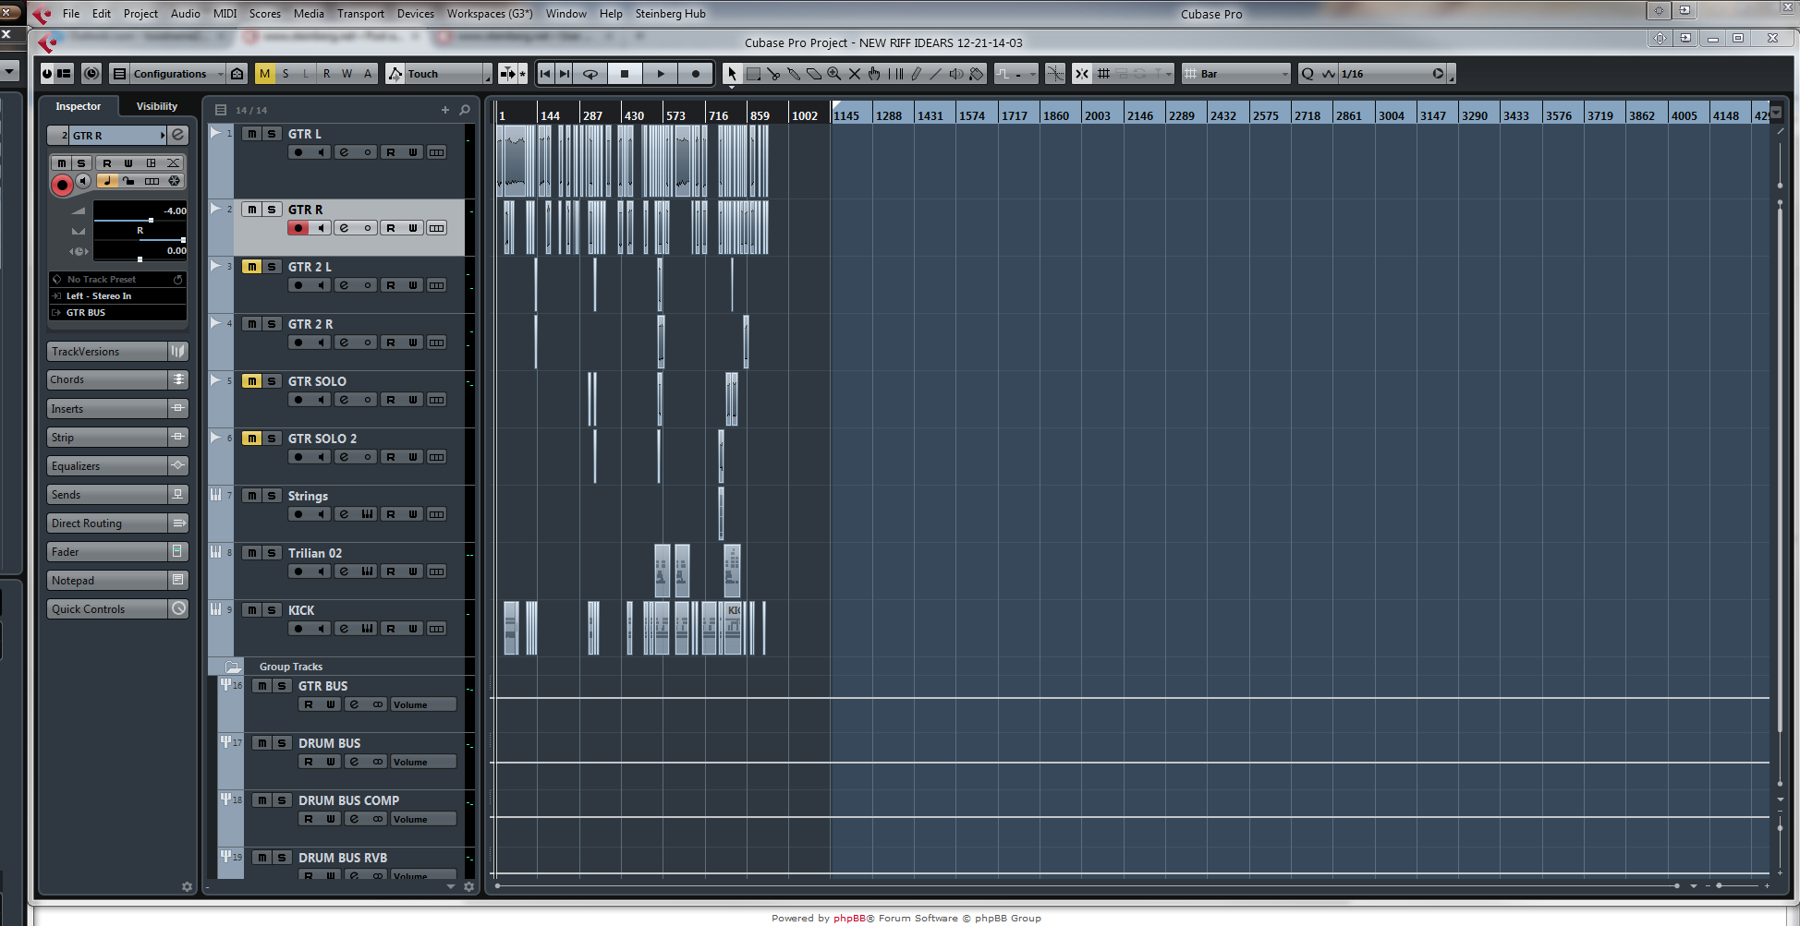Go to next marker
The width and height of the screenshot is (1800, 926).
pos(565,74)
